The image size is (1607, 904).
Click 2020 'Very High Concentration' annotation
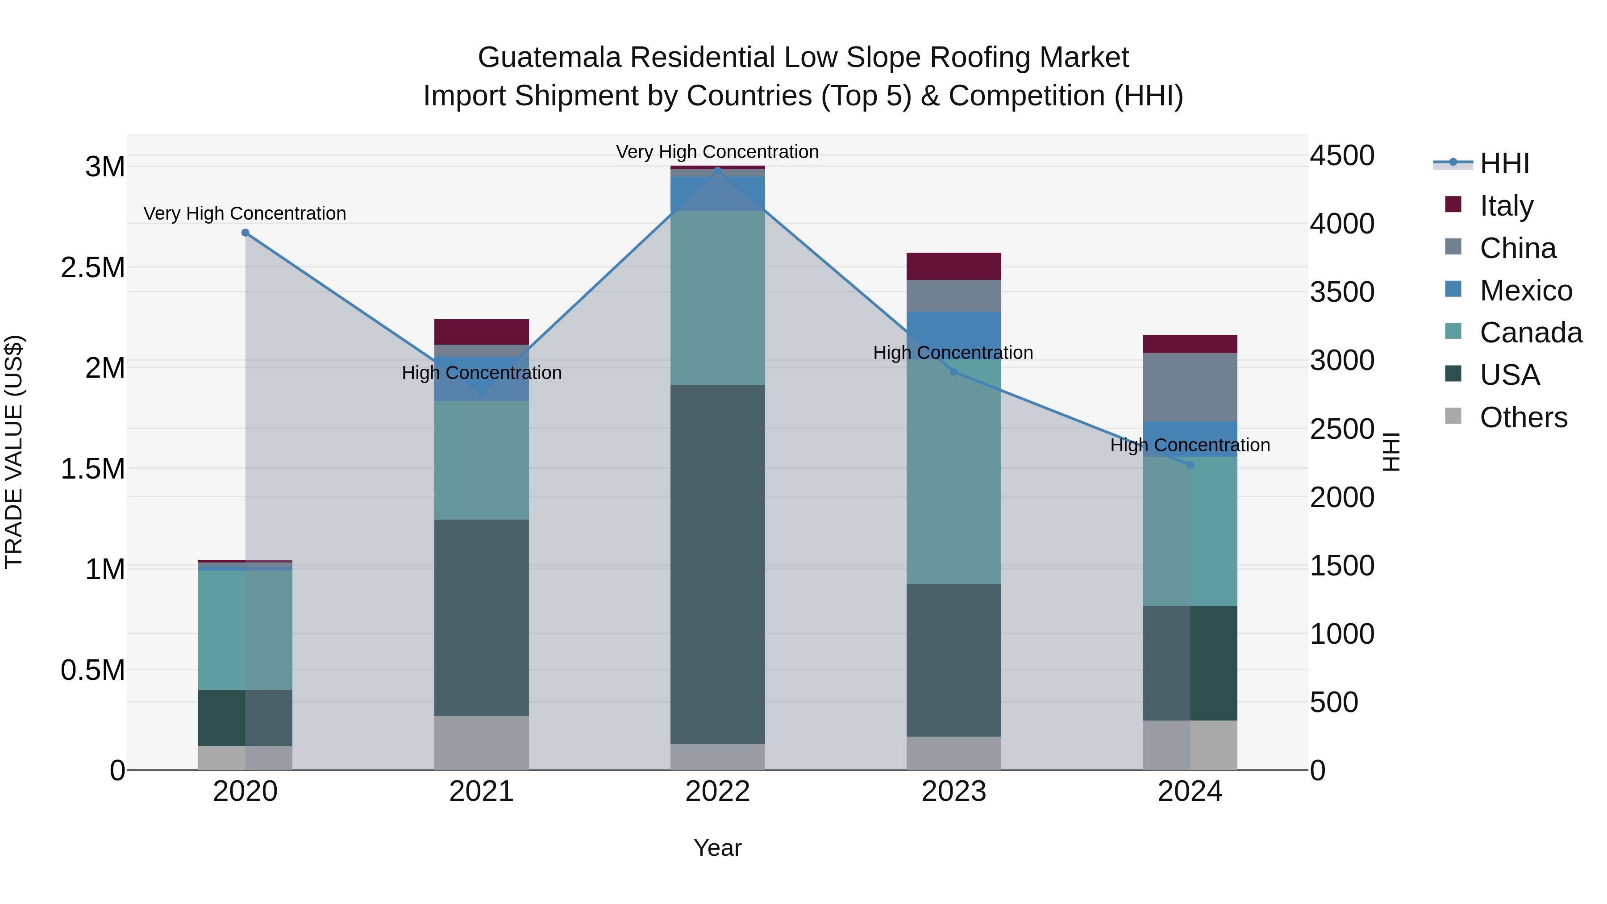245,213
